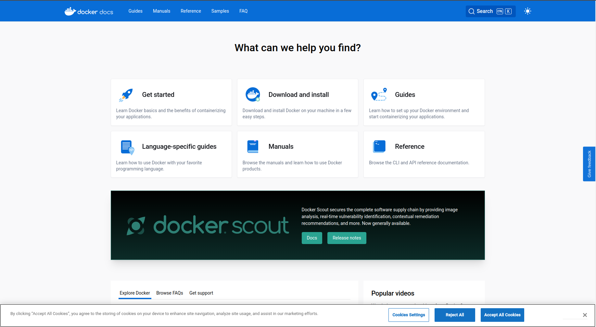Open FAQ in the top navigation

243,11
